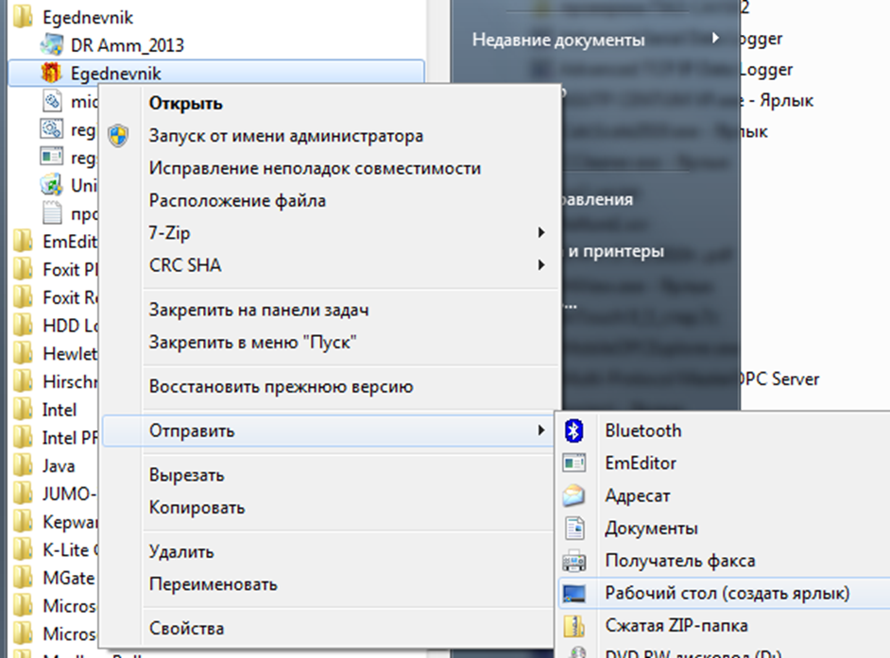Send to Сжатая ZIP-папка
The width and height of the screenshot is (890, 658).
pyautogui.click(x=676, y=626)
